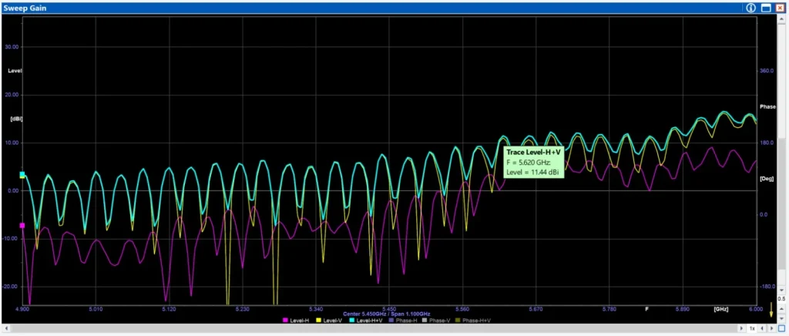Click the left arrow next to 1x

[x=762, y=328]
